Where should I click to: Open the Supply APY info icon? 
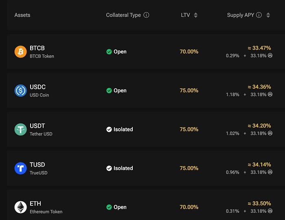click(259, 15)
